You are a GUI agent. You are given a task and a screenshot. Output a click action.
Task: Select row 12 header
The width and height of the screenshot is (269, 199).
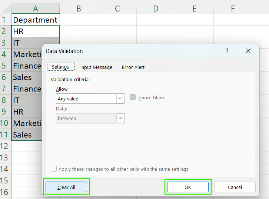pos(6,146)
